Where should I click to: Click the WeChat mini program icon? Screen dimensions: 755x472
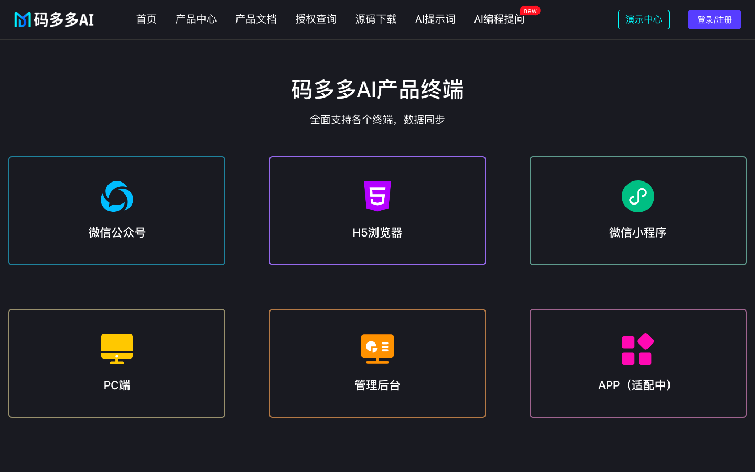coord(638,196)
